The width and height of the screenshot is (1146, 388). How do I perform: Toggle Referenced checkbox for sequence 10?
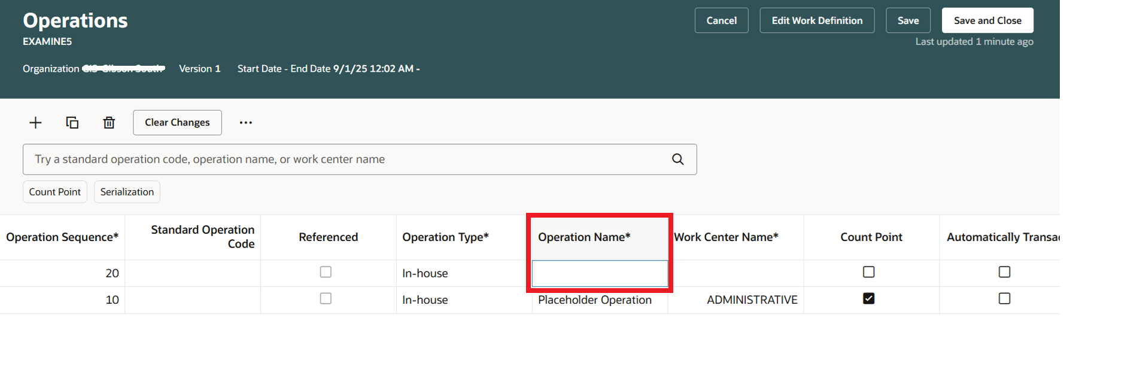(326, 298)
